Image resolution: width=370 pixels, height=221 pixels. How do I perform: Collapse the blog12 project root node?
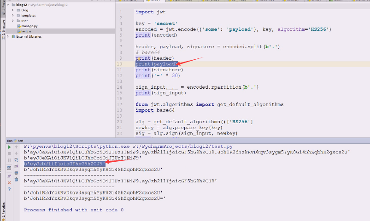[8, 5]
